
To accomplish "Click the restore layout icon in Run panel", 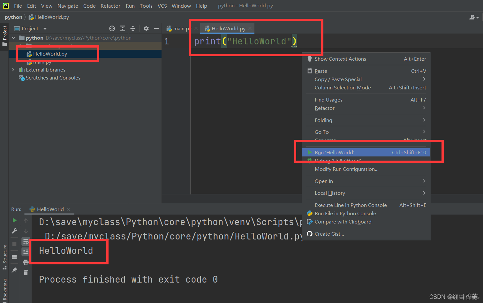I will 14,257.
